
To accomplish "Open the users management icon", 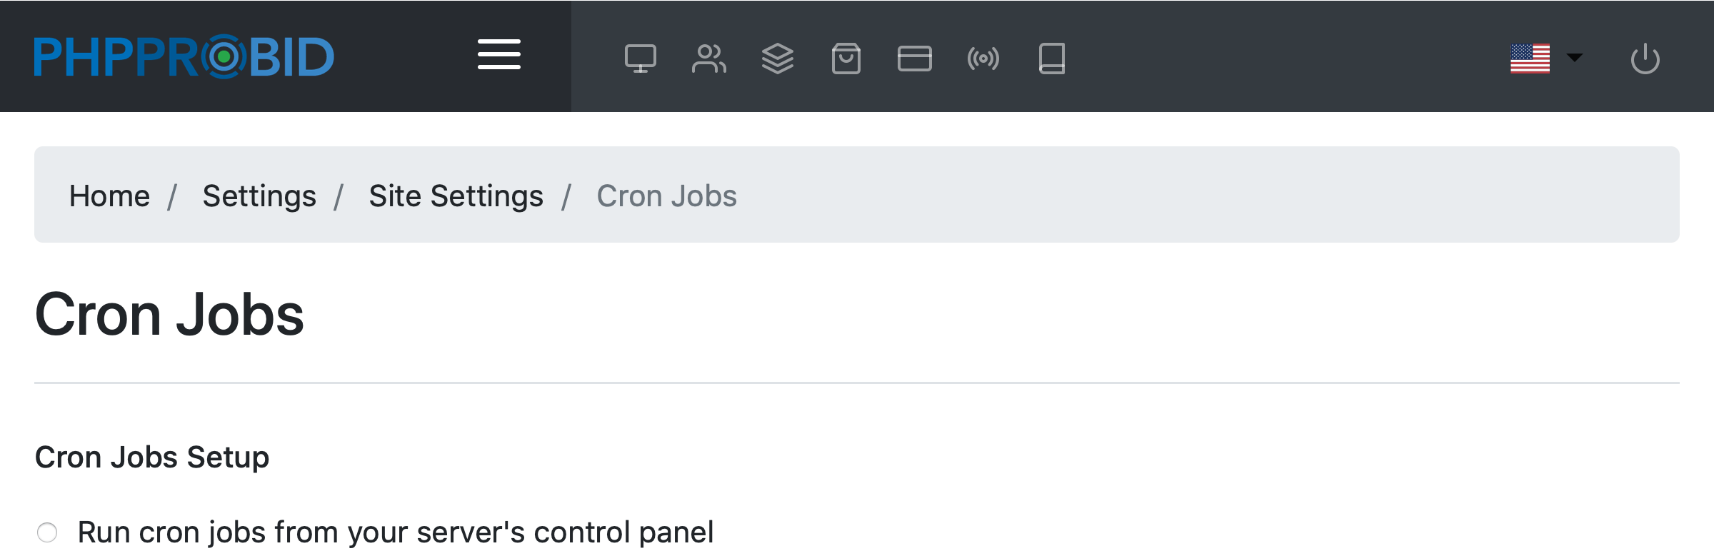I will coord(708,59).
